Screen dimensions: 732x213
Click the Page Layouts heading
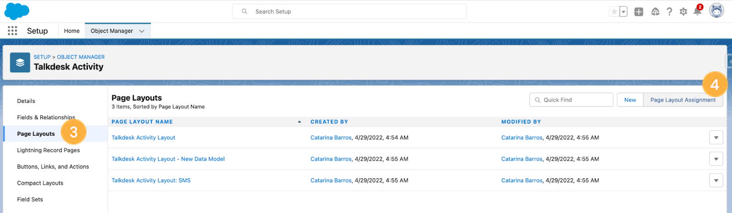[x=137, y=98]
